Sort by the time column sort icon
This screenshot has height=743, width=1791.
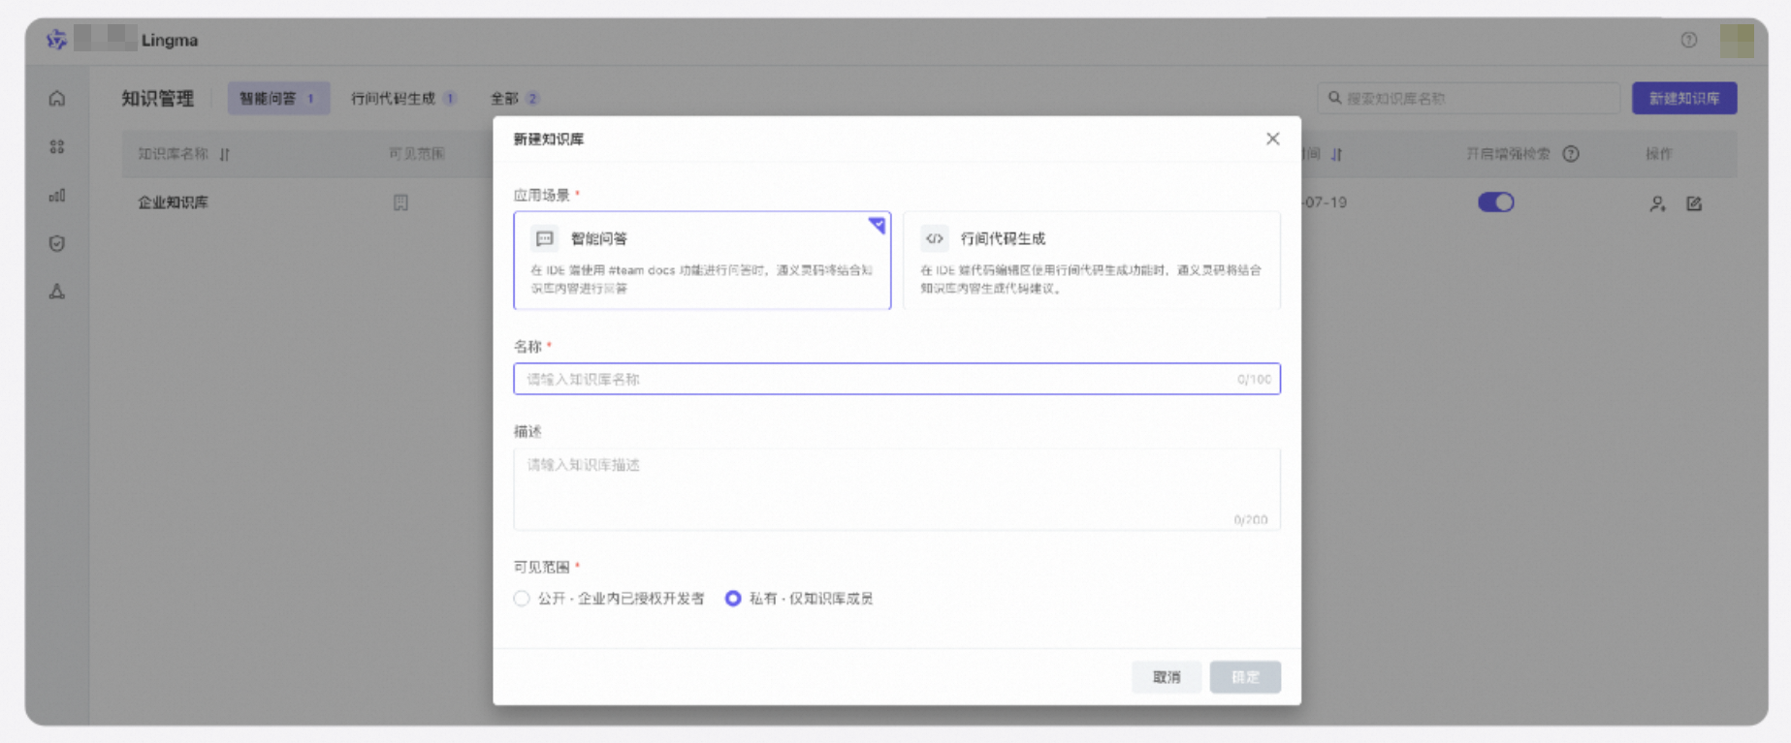point(1336,154)
